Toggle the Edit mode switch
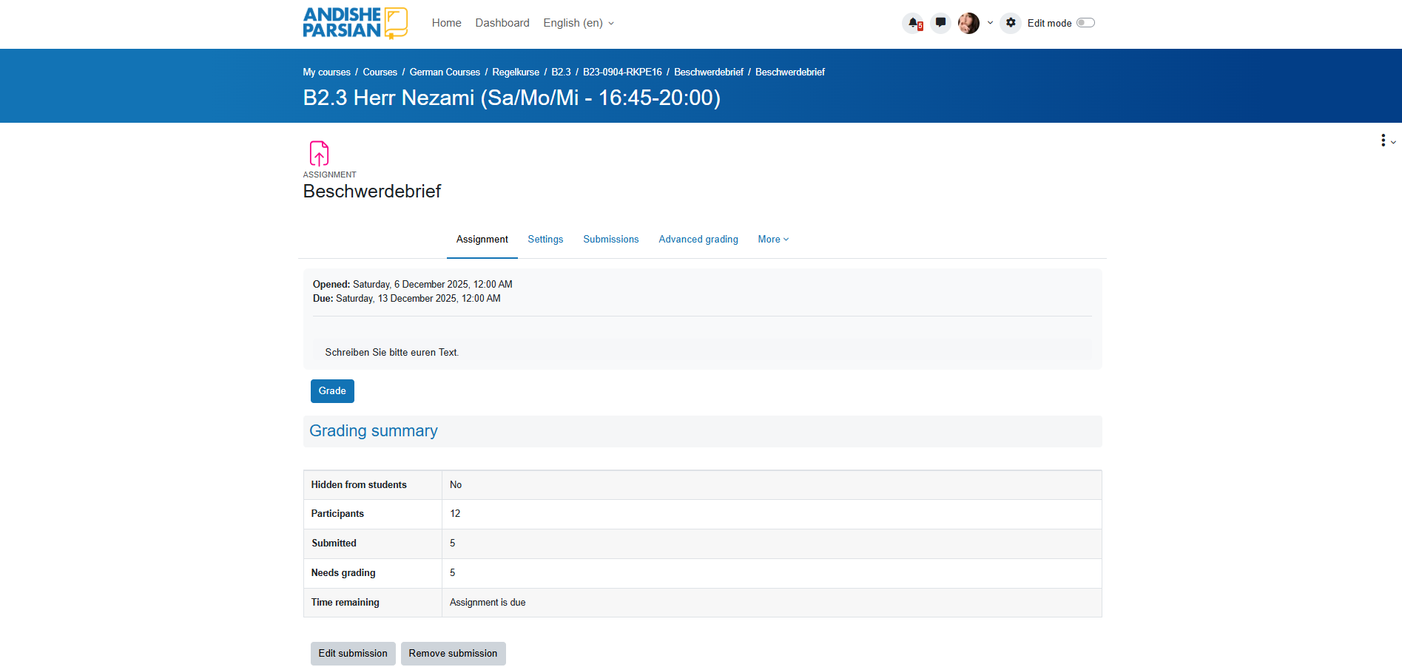Image resolution: width=1402 pixels, height=667 pixels. click(x=1085, y=23)
